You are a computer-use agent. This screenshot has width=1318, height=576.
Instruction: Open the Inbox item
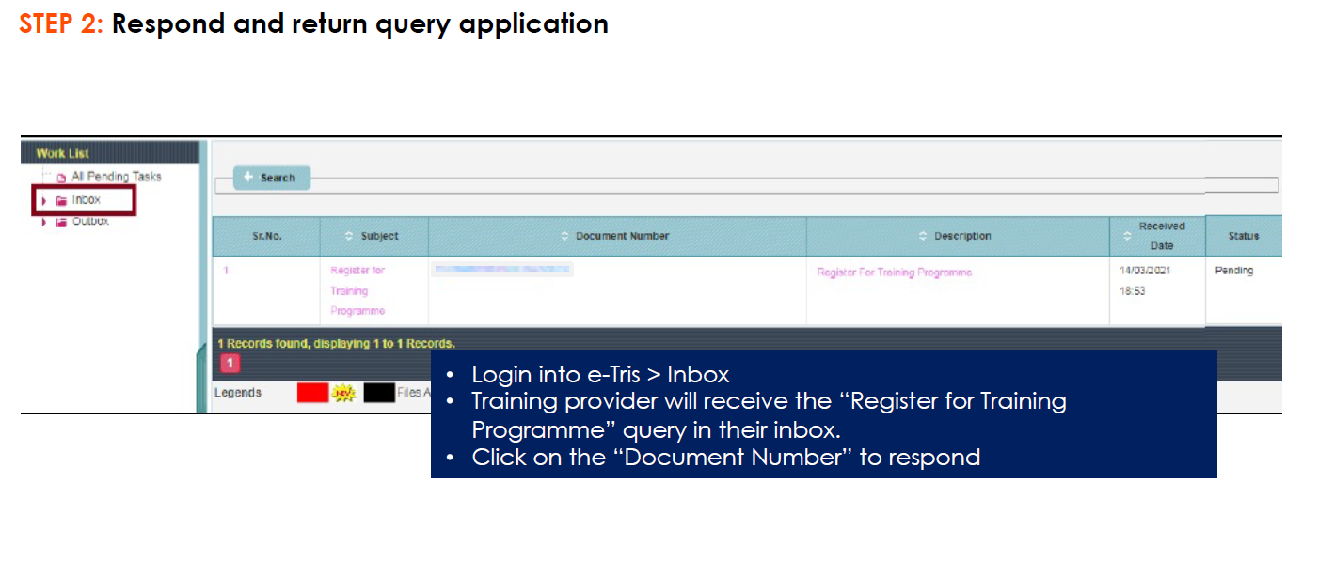click(86, 200)
